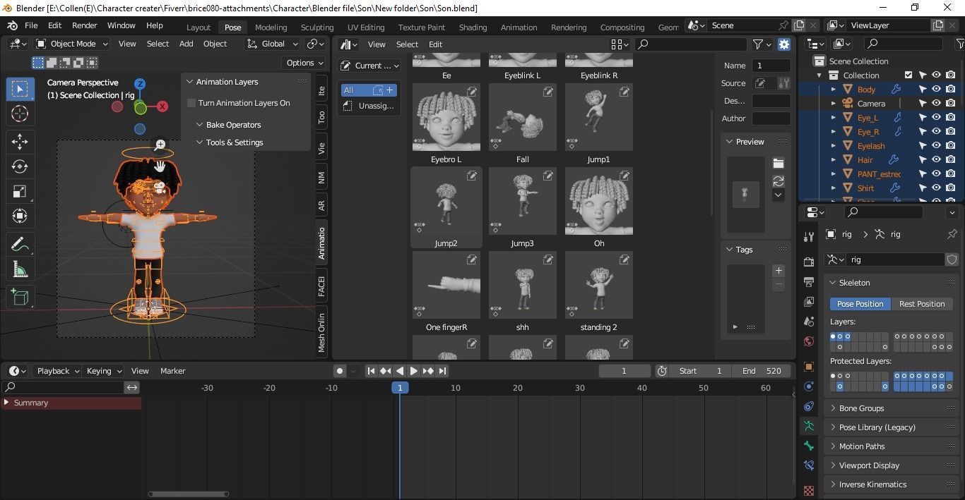965x500 pixels.
Task: Toggle Eyelash selectable arrow icon
Action: click(922, 145)
